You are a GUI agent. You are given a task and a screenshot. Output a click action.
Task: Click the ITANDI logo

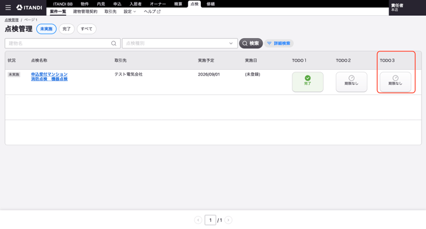tap(29, 8)
